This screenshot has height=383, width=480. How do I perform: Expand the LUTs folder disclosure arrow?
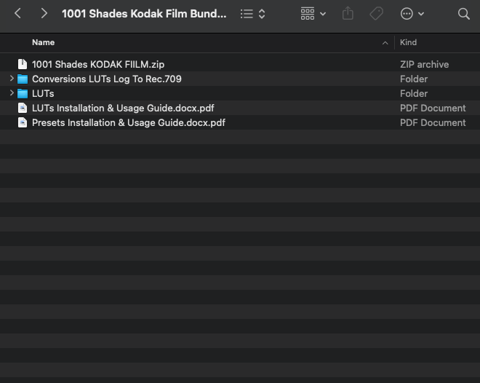point(12,93)
